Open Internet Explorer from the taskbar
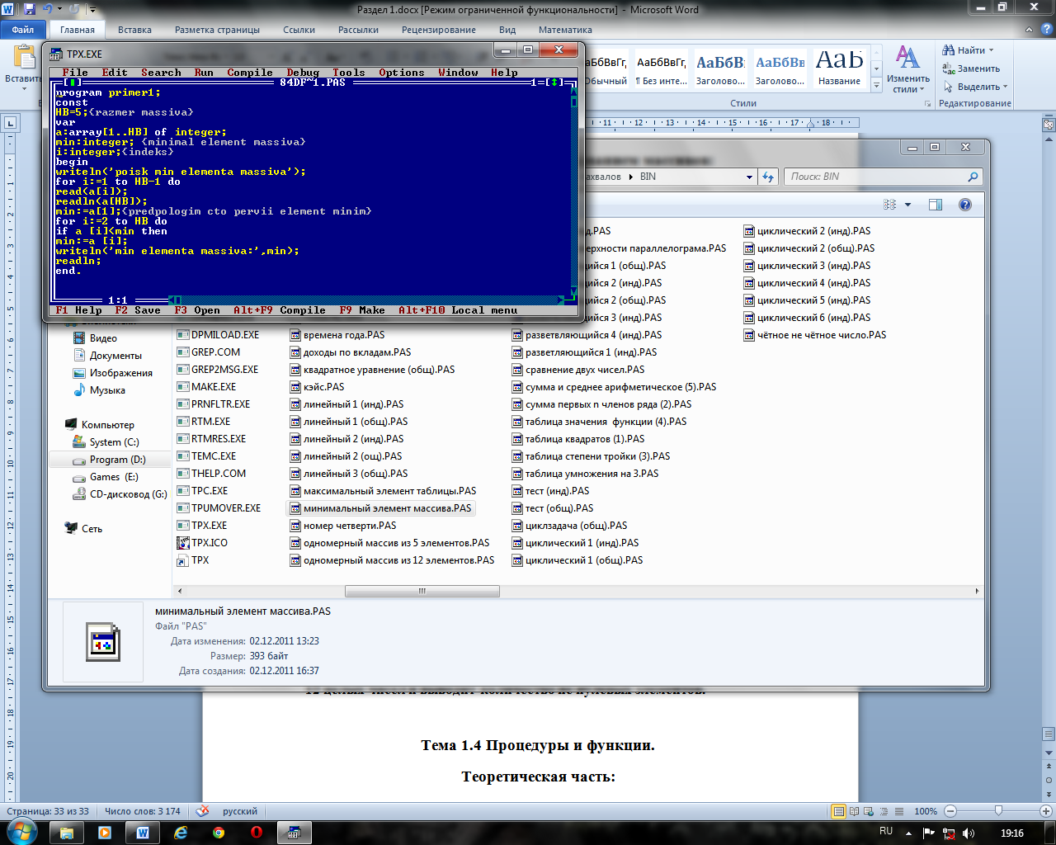Viewport: 1056px width, 845px height. [181, 833]
